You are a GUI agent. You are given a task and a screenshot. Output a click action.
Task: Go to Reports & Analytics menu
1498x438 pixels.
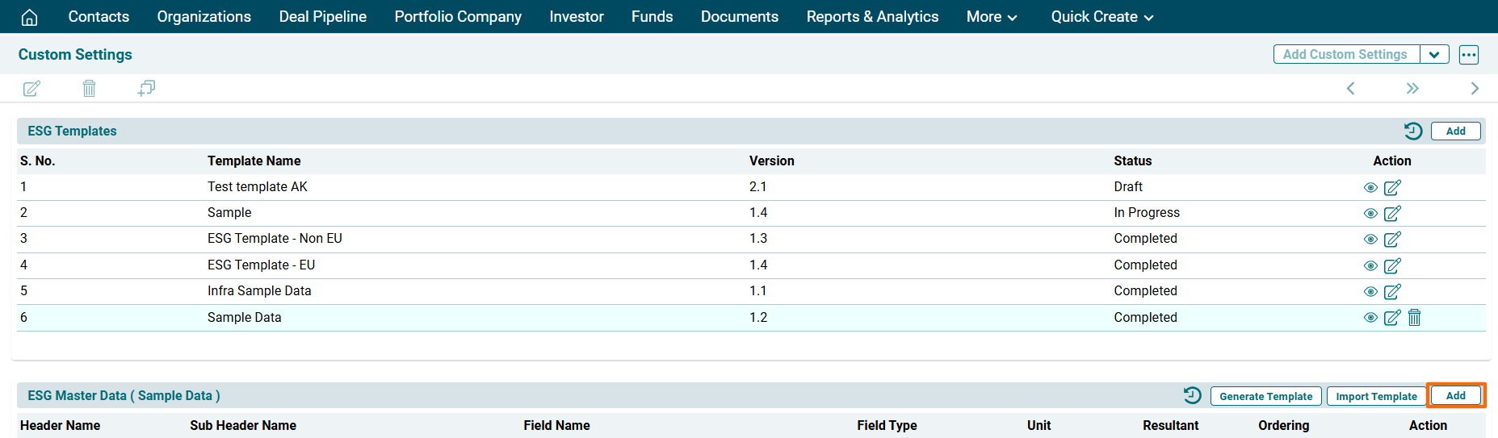tap(872, 17)
